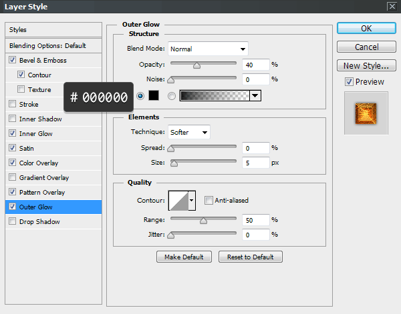Open the Bevel & Emboss settings

(x=43, y=61)
